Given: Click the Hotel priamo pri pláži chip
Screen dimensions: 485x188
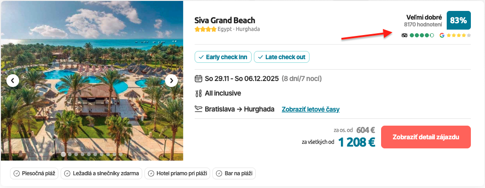Looking at the screenshot, I should (177, 173).
